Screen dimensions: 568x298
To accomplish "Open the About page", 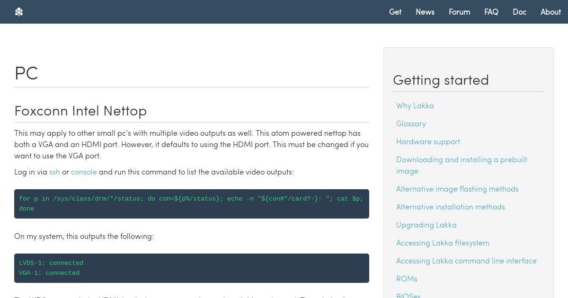I will coord(550,12).
